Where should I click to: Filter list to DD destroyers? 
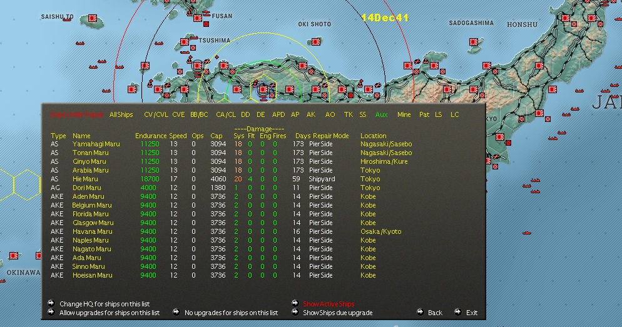coord(245,114)
